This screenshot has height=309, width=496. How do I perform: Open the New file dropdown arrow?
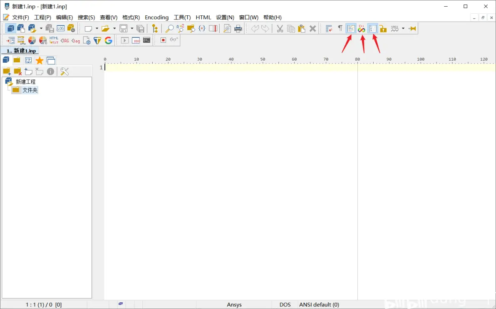(x=97, y=29)
